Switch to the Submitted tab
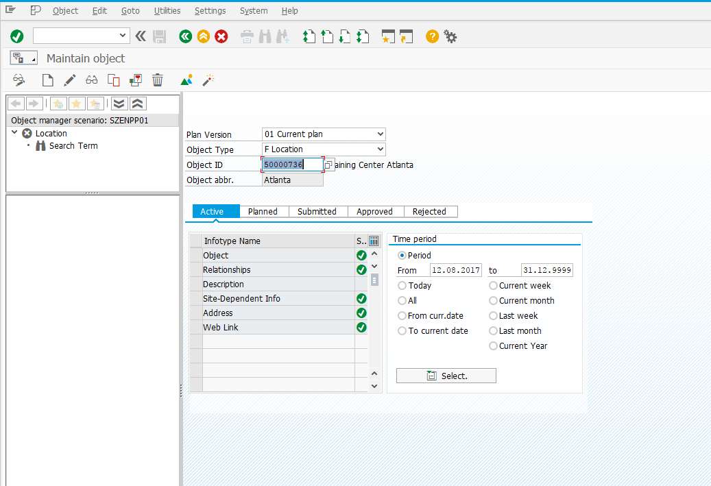This screenshot has height=486, width=711. (x=318, y=211)
